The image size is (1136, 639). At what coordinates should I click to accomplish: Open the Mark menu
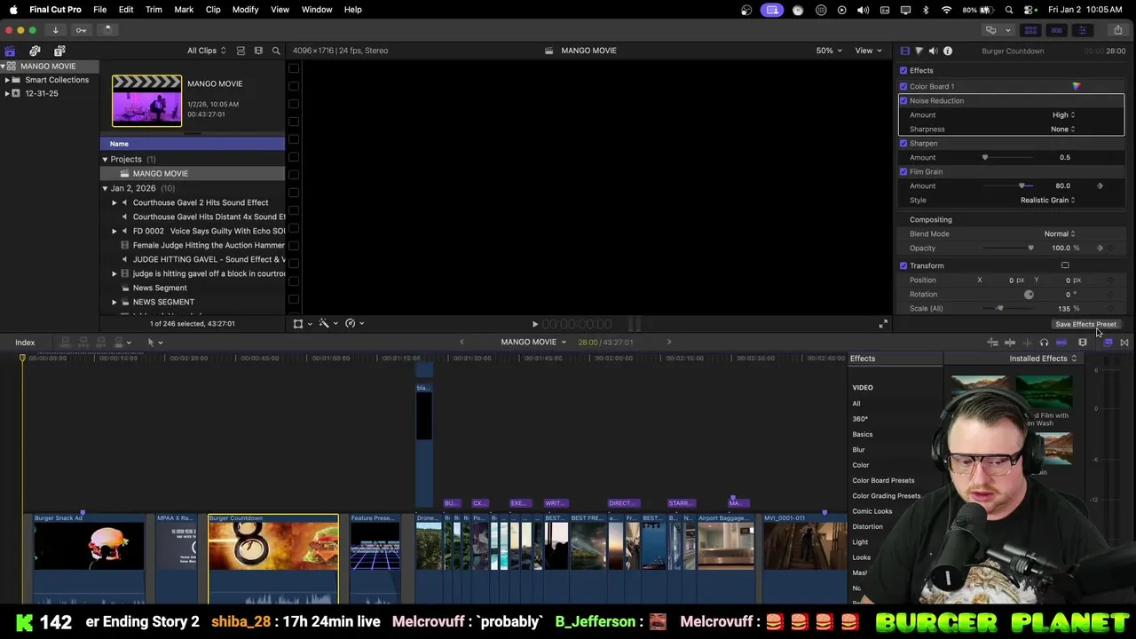[x=184, y=9]
